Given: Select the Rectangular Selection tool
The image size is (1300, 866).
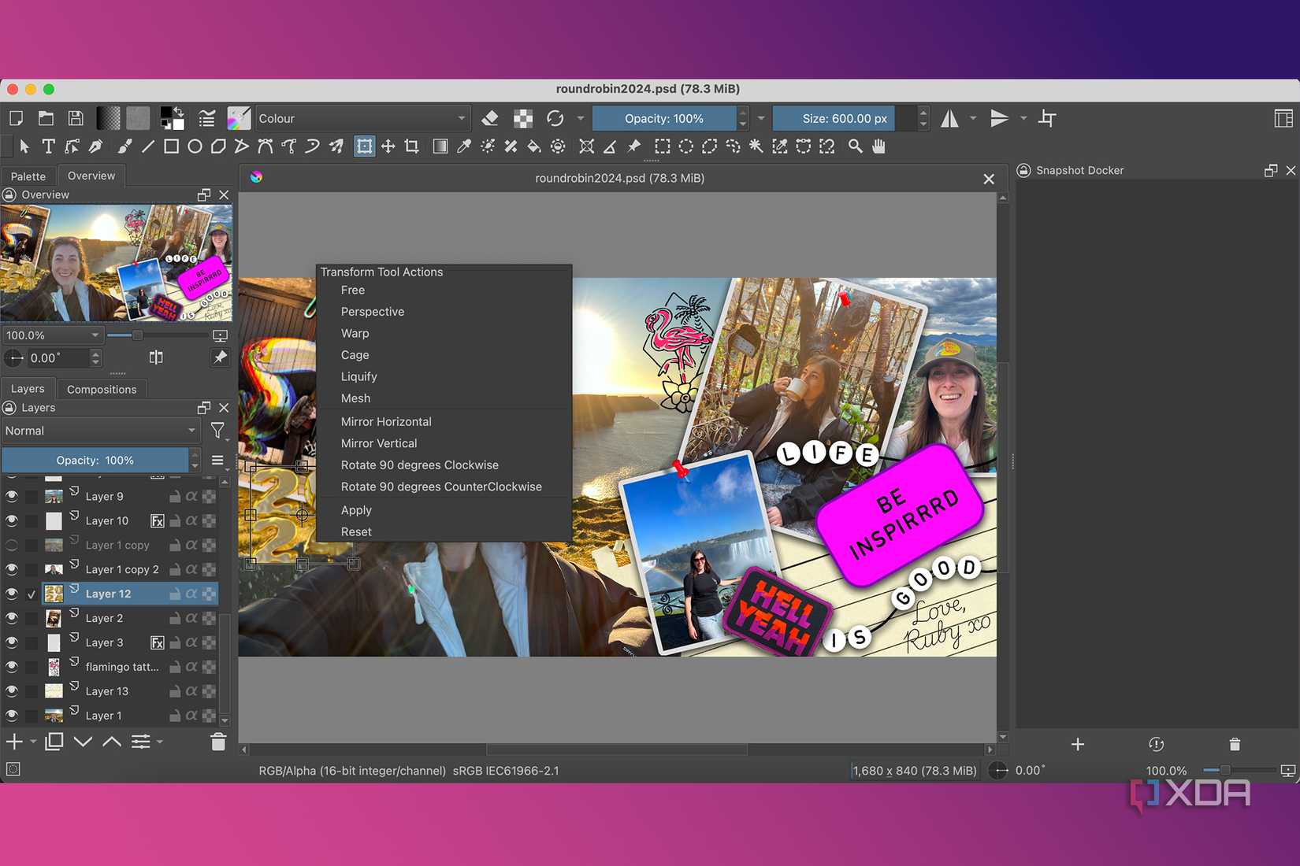Looking at the screenshot, I should tap(662, 146).
